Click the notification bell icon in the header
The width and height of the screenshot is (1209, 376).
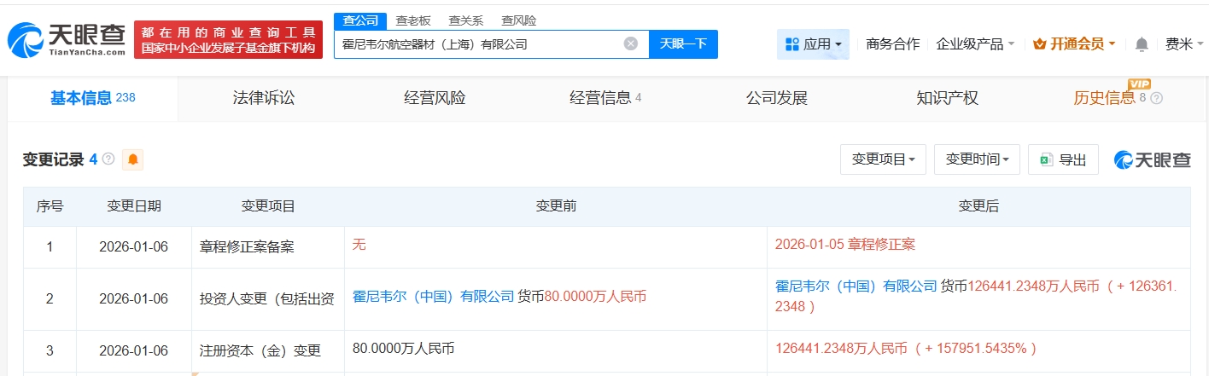(1142, 44)
